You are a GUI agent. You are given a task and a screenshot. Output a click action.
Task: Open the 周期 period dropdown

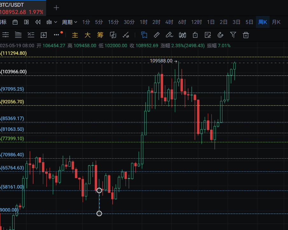[69, 22]
